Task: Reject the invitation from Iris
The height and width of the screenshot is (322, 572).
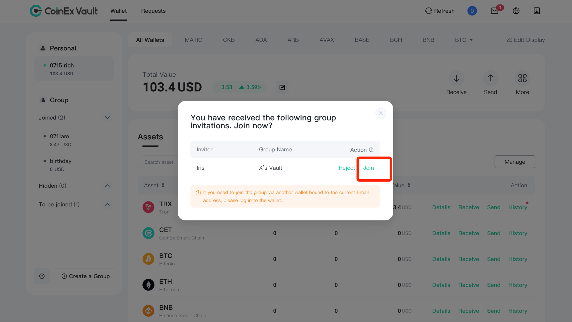Action: point(347,168)
